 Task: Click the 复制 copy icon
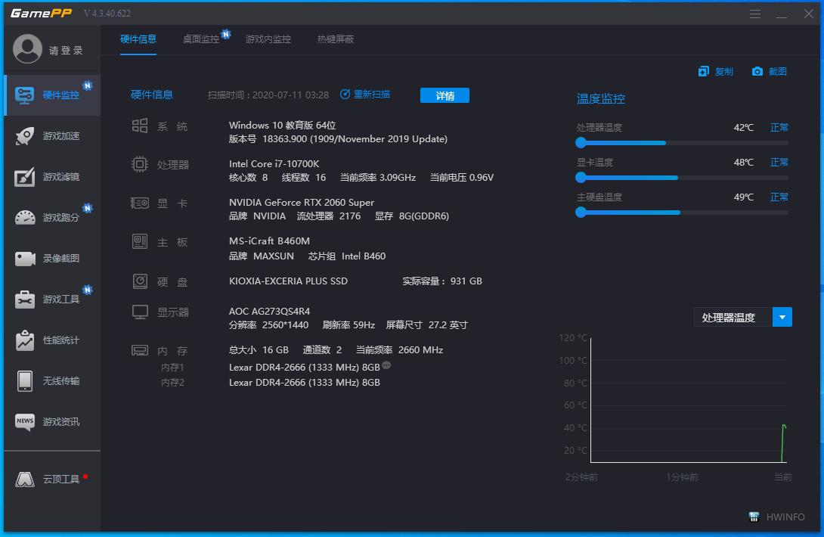pyautogui.click(x=704, y=72)
